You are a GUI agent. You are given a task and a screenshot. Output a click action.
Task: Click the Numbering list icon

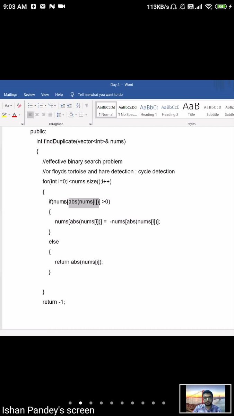pyautogui.click(x=40, y=105)
